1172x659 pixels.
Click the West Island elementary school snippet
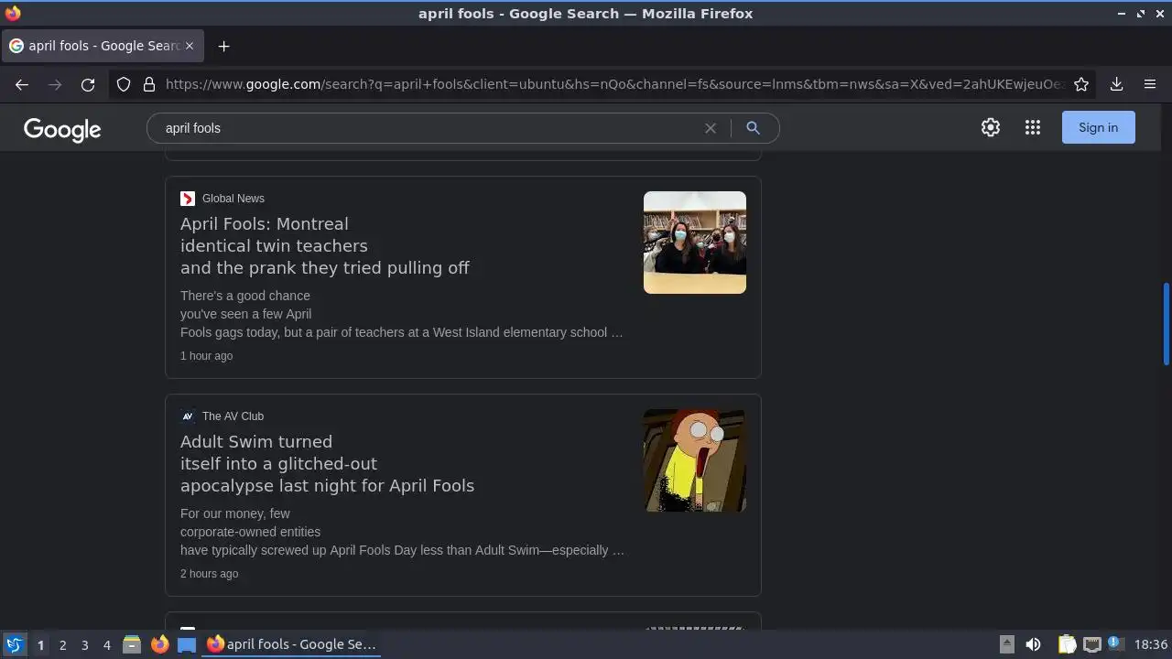pyautogui.click(x=401, y=314)
